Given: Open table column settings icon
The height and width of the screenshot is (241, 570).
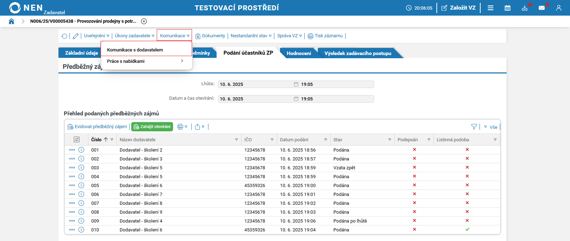Looking at the screenshot, I should (x=77, y=139).
